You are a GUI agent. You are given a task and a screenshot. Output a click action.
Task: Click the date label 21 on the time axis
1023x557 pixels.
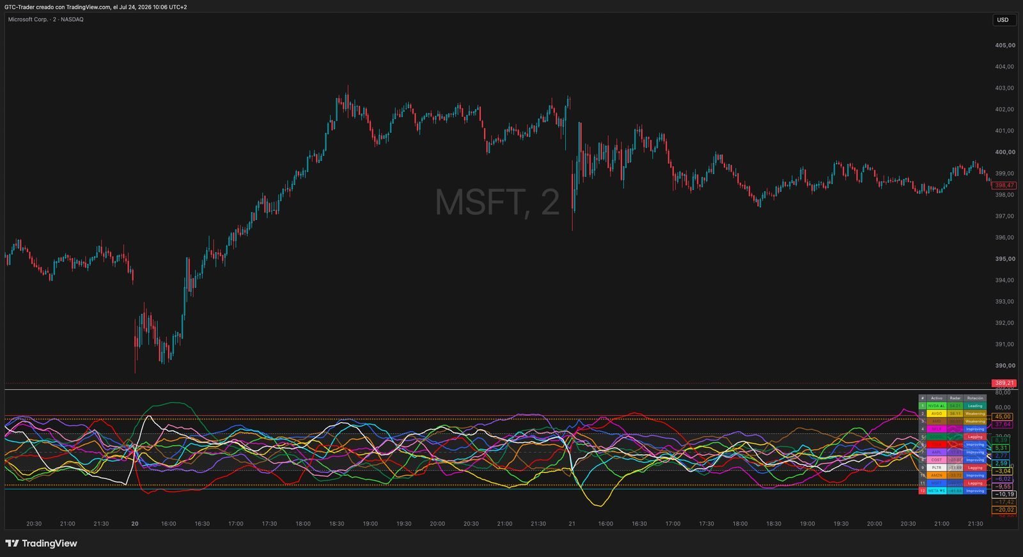pos(572,524)
